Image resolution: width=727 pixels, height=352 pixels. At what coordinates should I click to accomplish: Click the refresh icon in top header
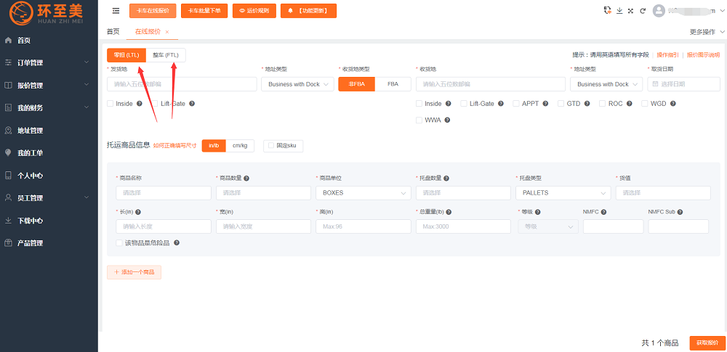click(641, 11)
